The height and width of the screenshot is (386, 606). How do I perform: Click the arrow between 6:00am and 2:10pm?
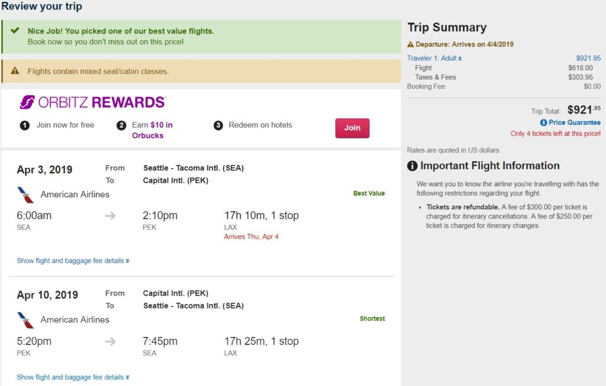[x=110, y=216]
